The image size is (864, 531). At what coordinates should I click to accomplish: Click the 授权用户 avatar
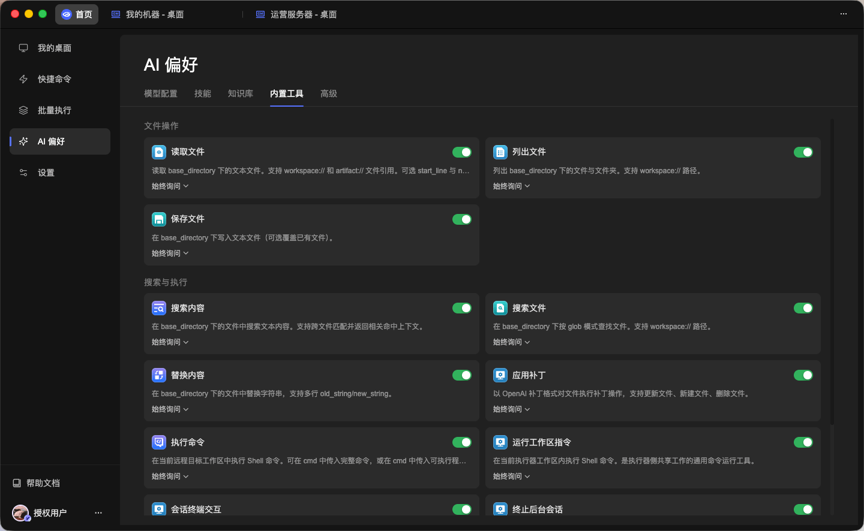(20, 513)
